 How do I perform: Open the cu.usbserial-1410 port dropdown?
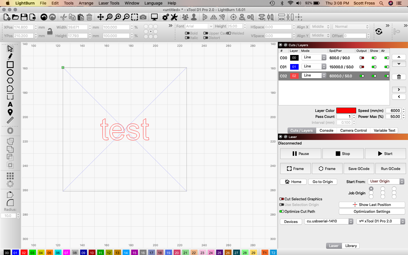click(329, 221)
